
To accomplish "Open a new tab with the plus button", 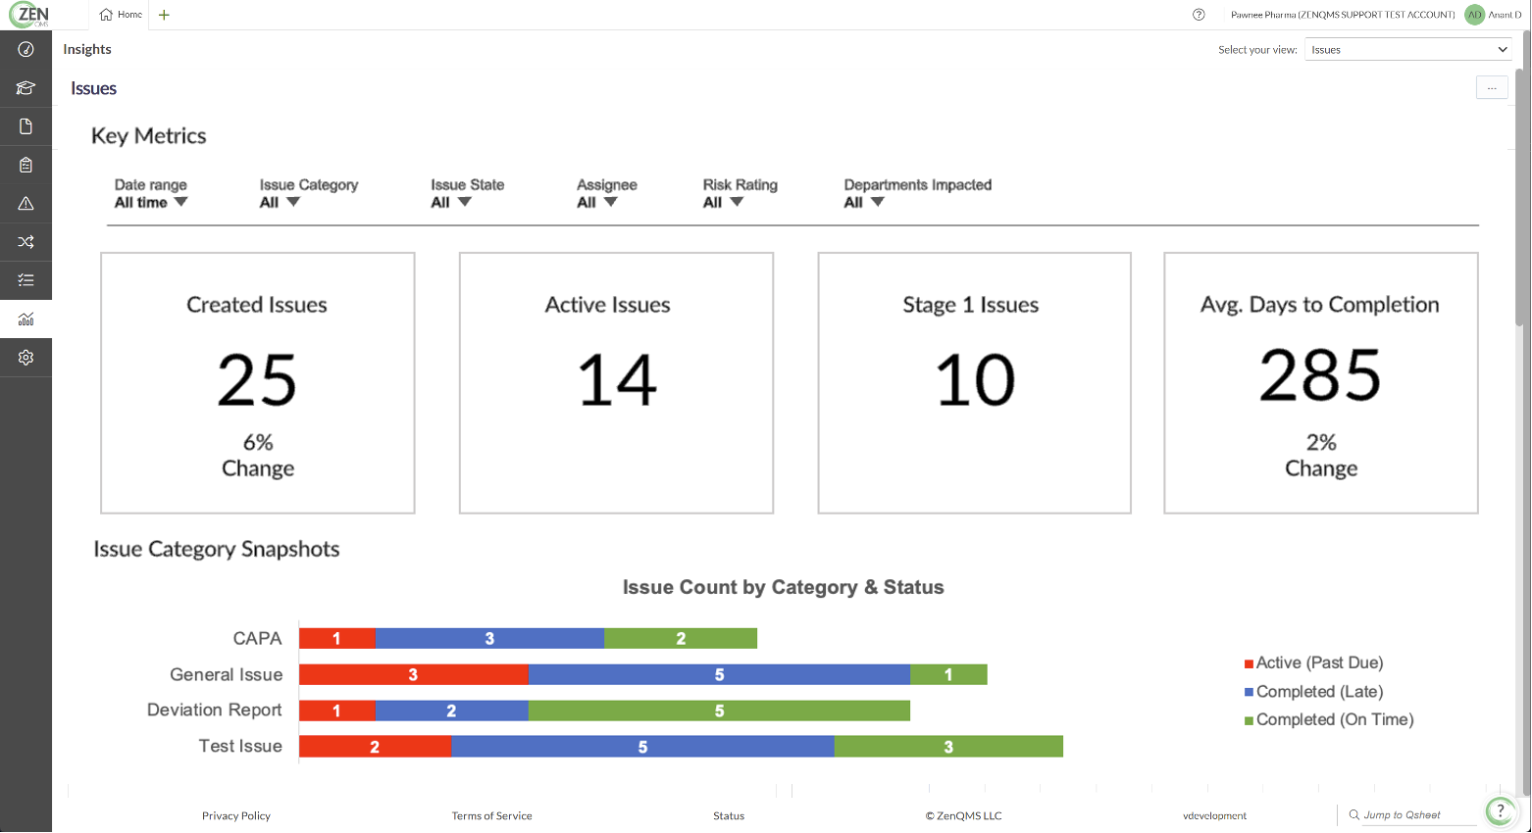I will (163, 15).
